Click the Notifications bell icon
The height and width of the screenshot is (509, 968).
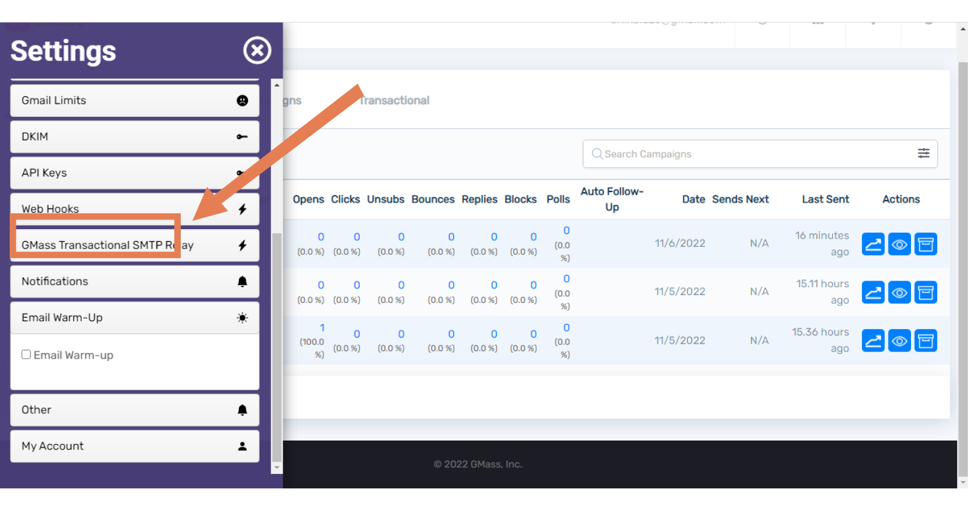242,282
